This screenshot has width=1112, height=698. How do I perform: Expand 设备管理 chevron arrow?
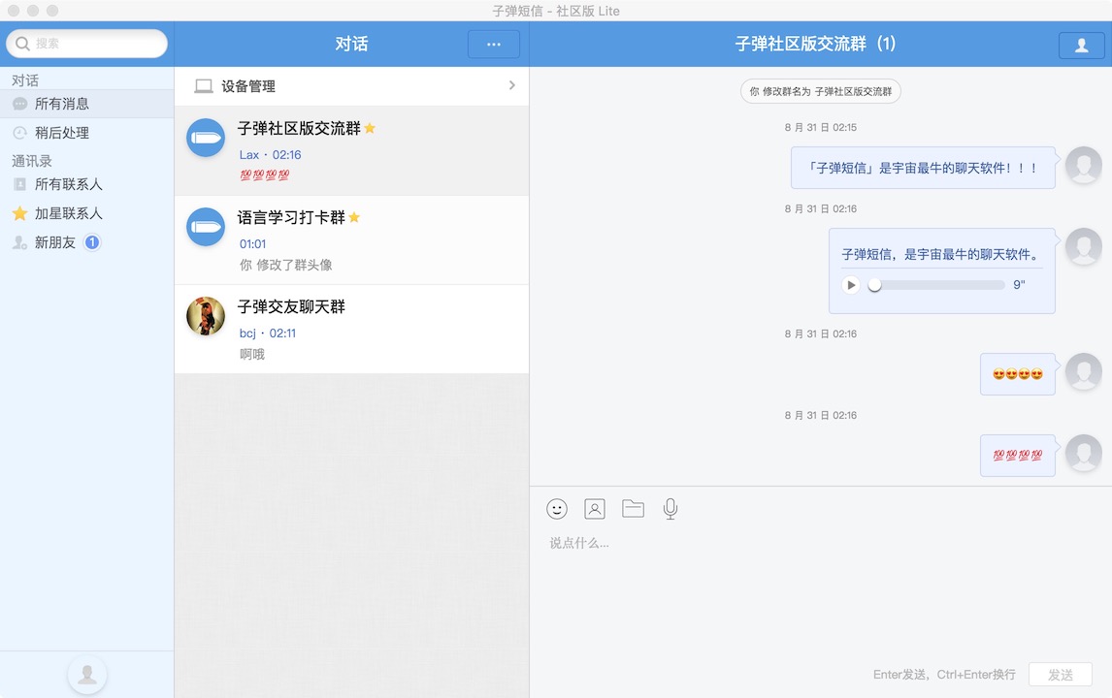[x=512, y=85]
